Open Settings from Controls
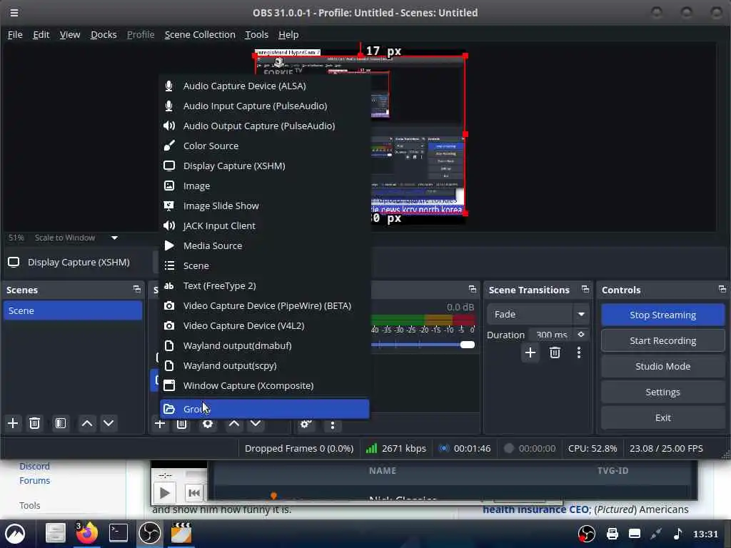The image size is (731, 548). point(662,392)
